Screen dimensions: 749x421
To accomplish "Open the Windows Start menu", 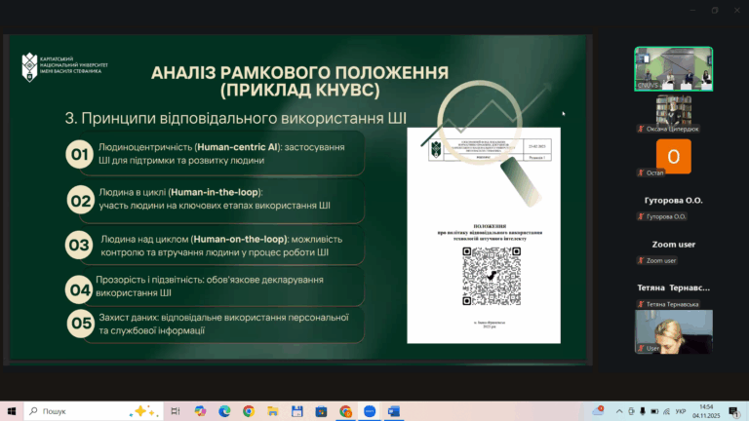I will point(12,411).
